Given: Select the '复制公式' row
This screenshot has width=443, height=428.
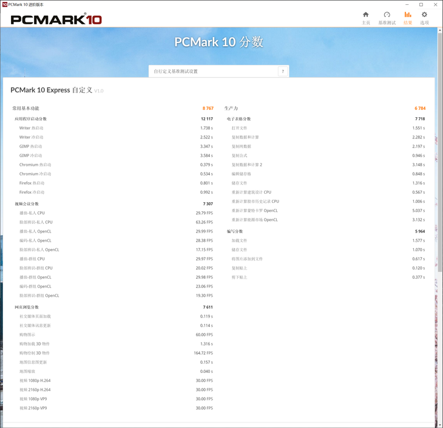Looking at the screenshot, I should tap(328, 155).
